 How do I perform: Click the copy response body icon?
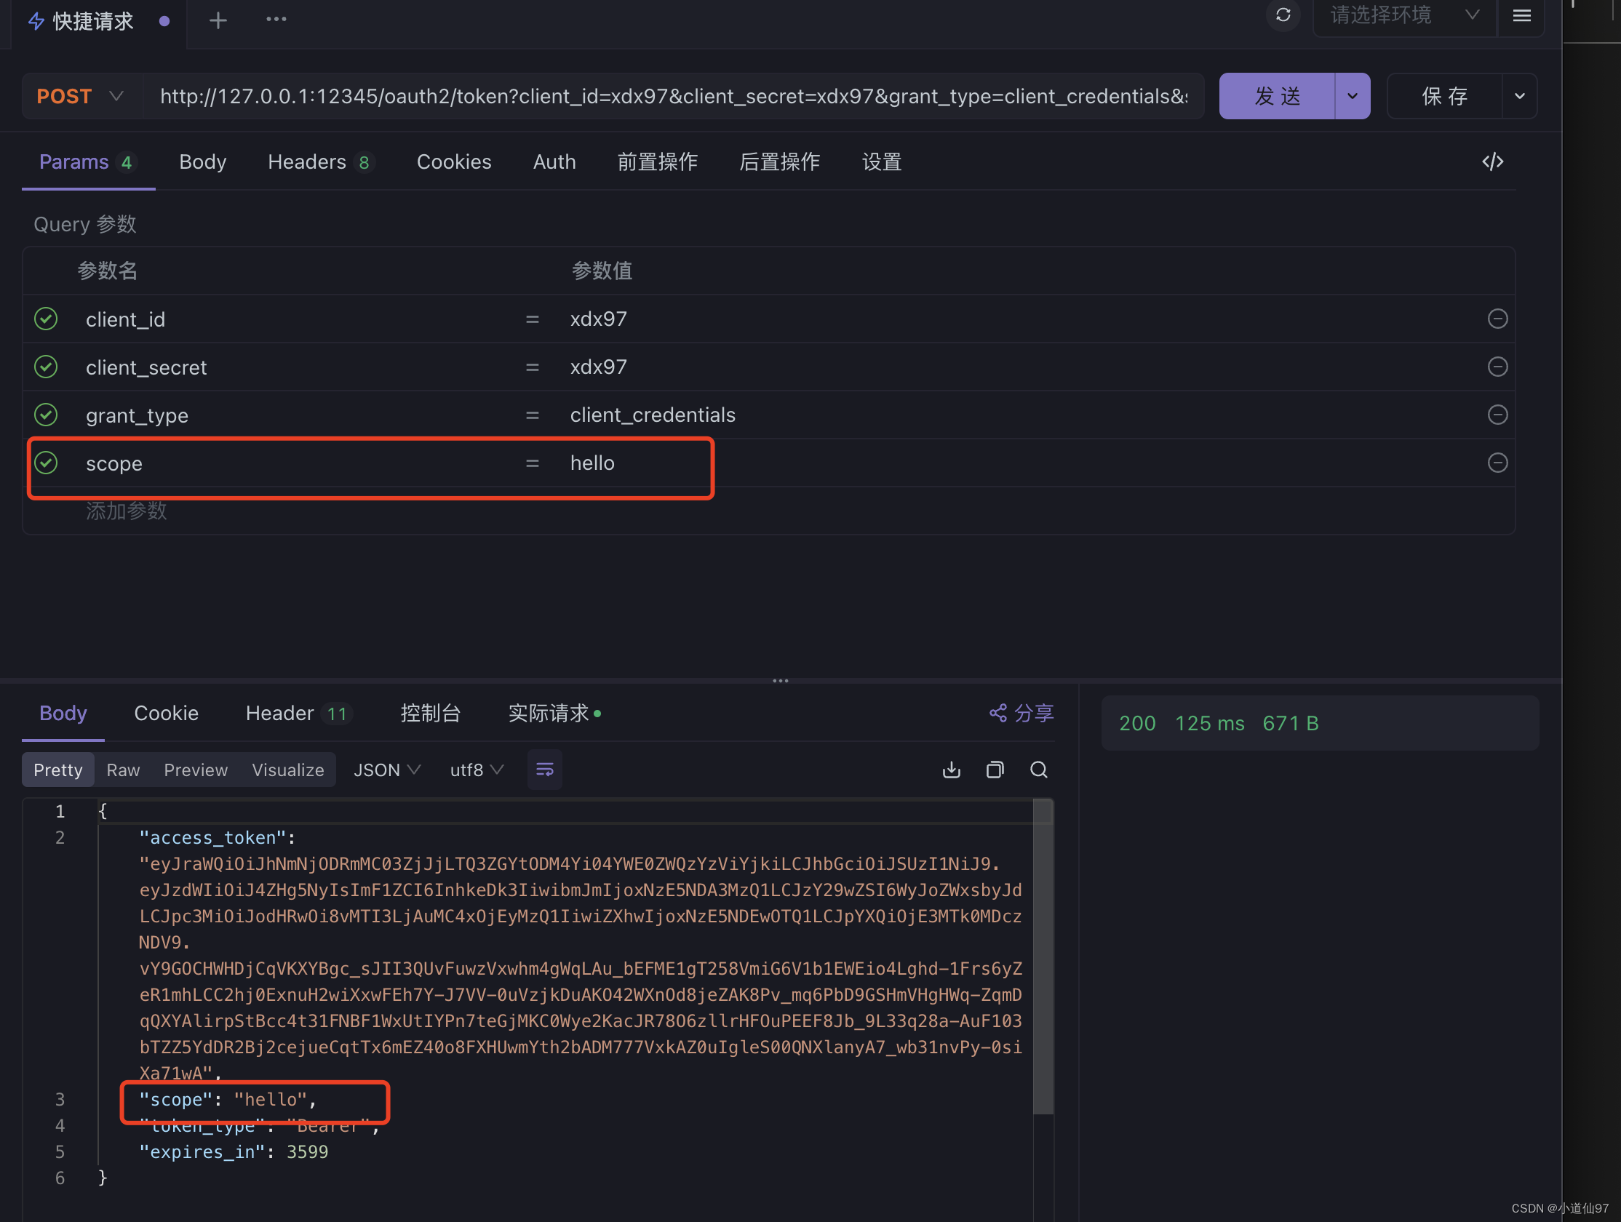click(995, 769)
